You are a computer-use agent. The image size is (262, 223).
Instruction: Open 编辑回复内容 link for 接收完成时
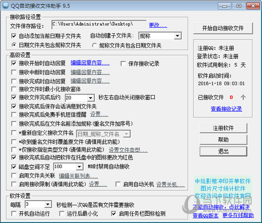coord(90,81)
